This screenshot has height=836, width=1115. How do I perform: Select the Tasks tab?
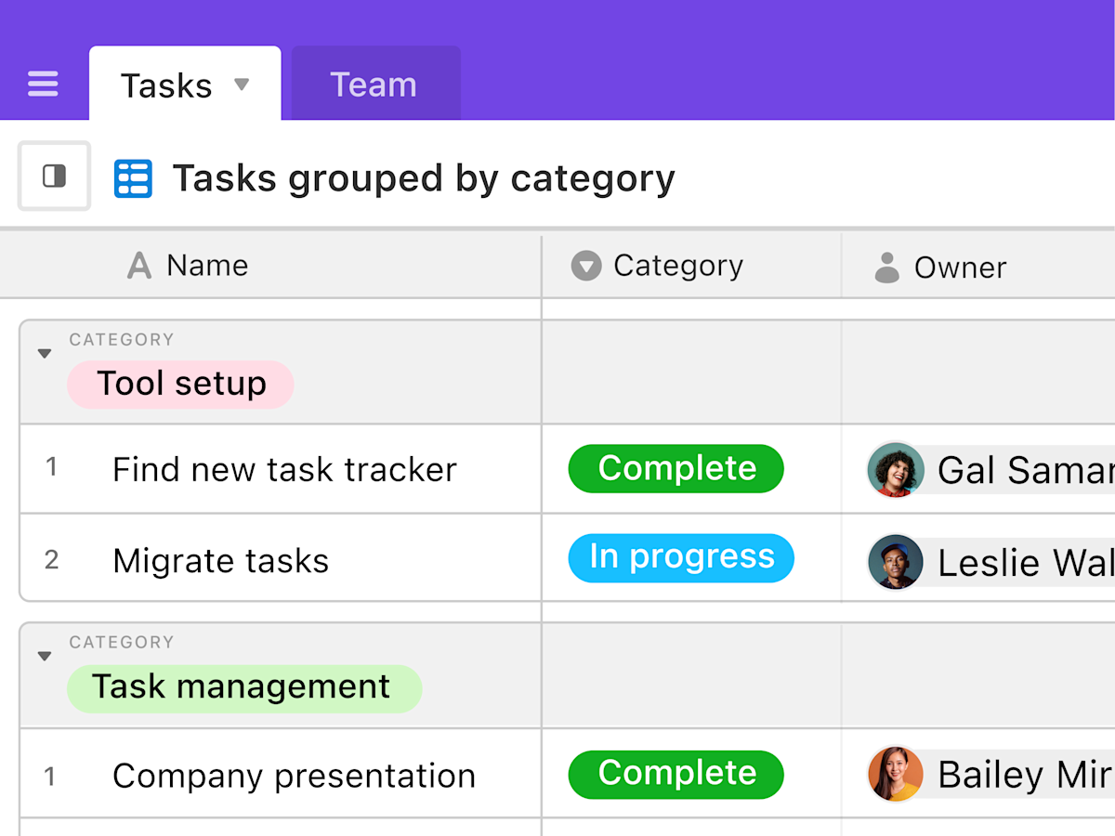[167, 84]
